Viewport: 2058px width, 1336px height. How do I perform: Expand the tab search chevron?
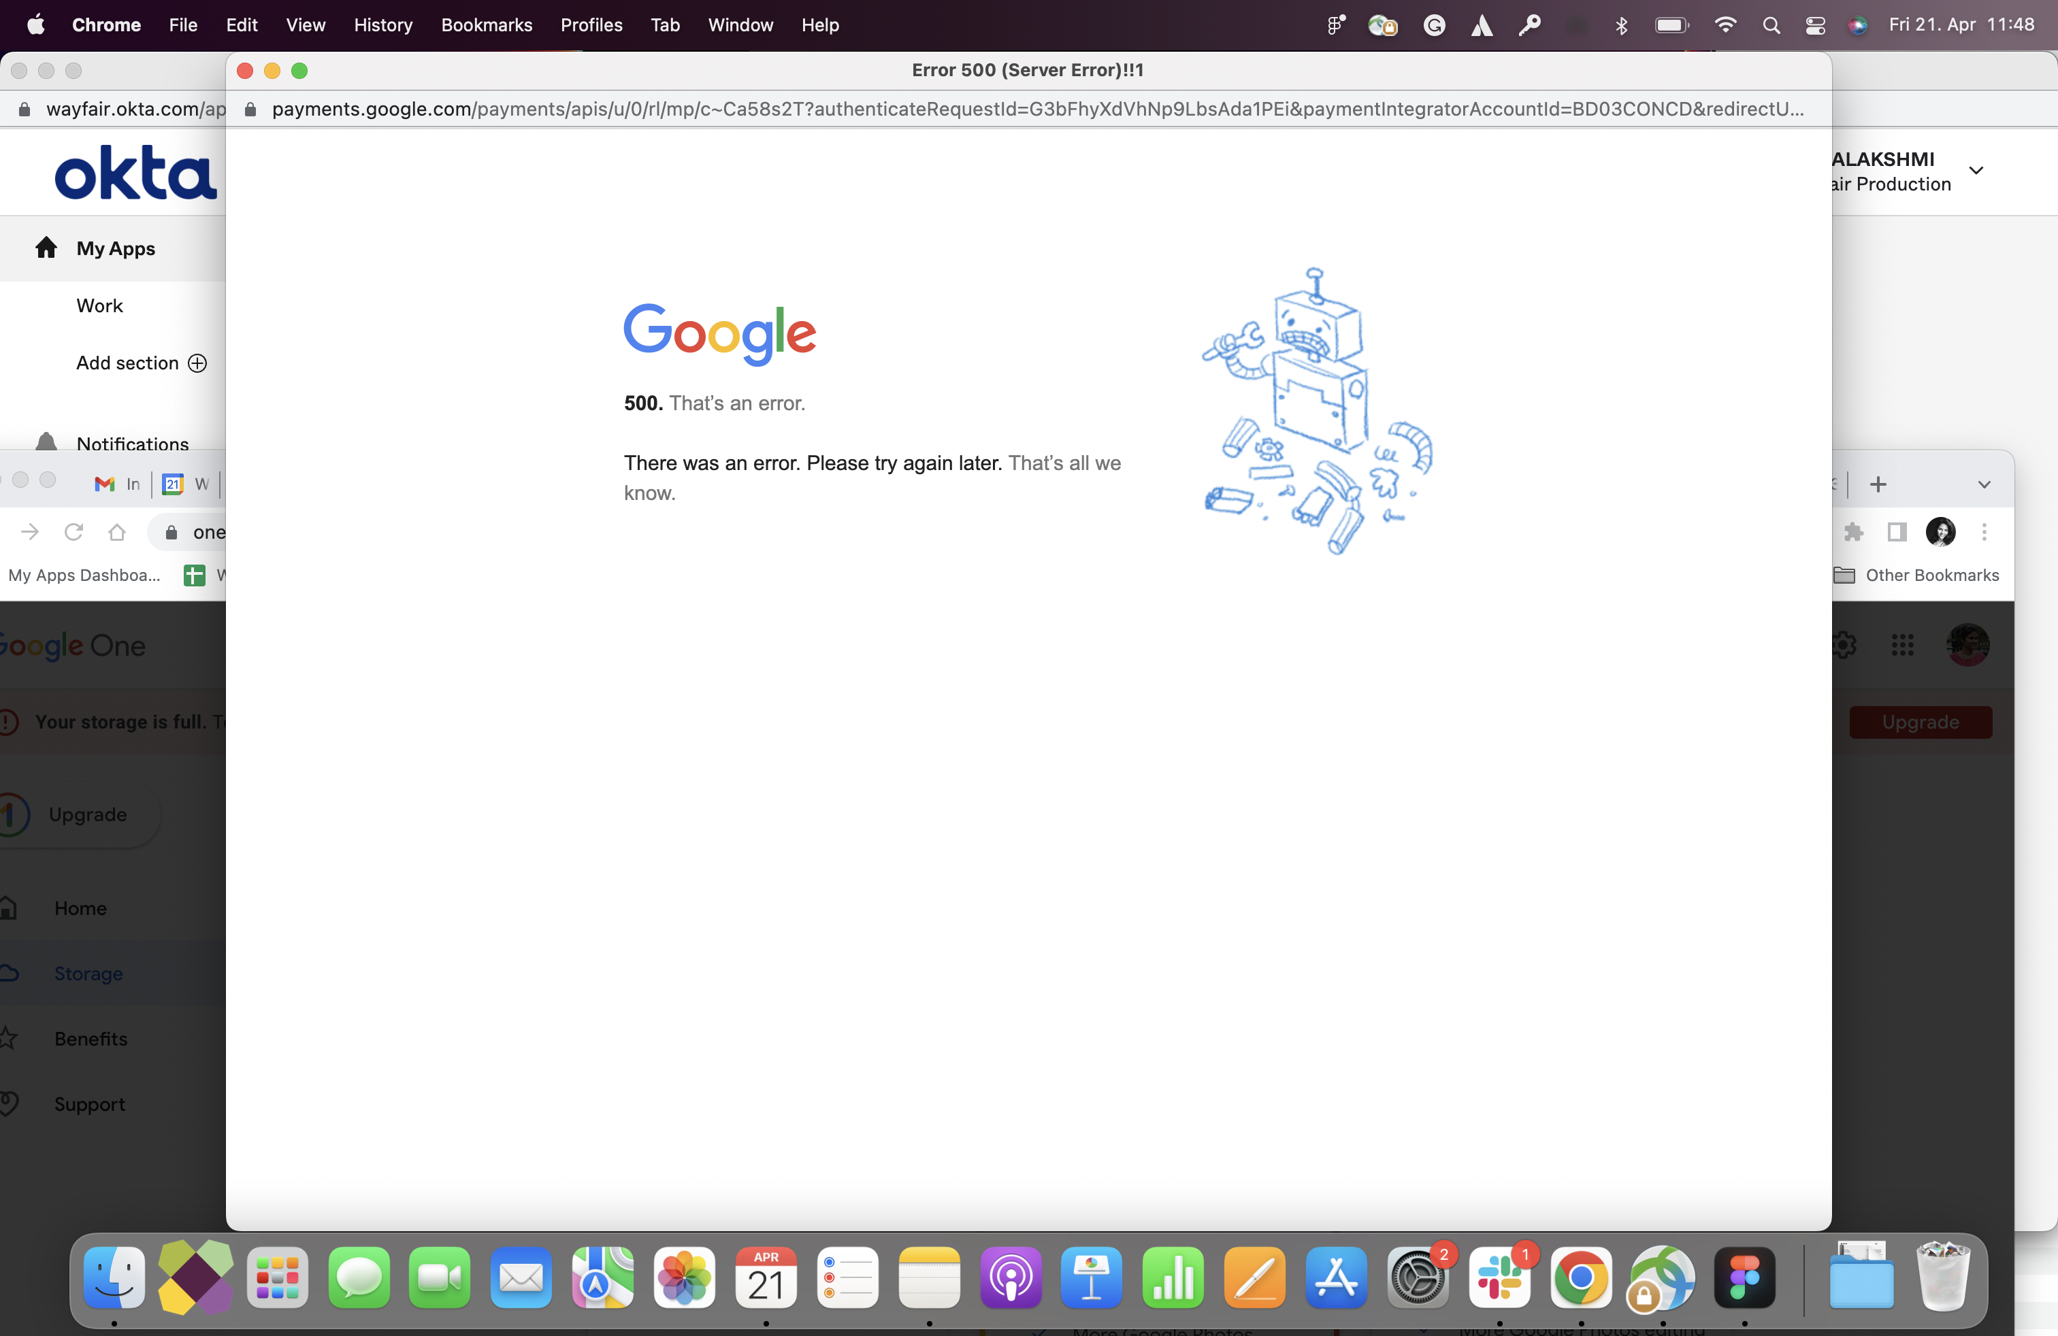coord(1984,484)
